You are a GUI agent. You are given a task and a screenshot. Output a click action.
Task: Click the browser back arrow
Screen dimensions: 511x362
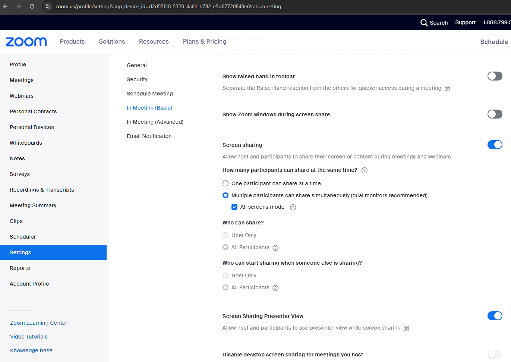click(6, 6)
